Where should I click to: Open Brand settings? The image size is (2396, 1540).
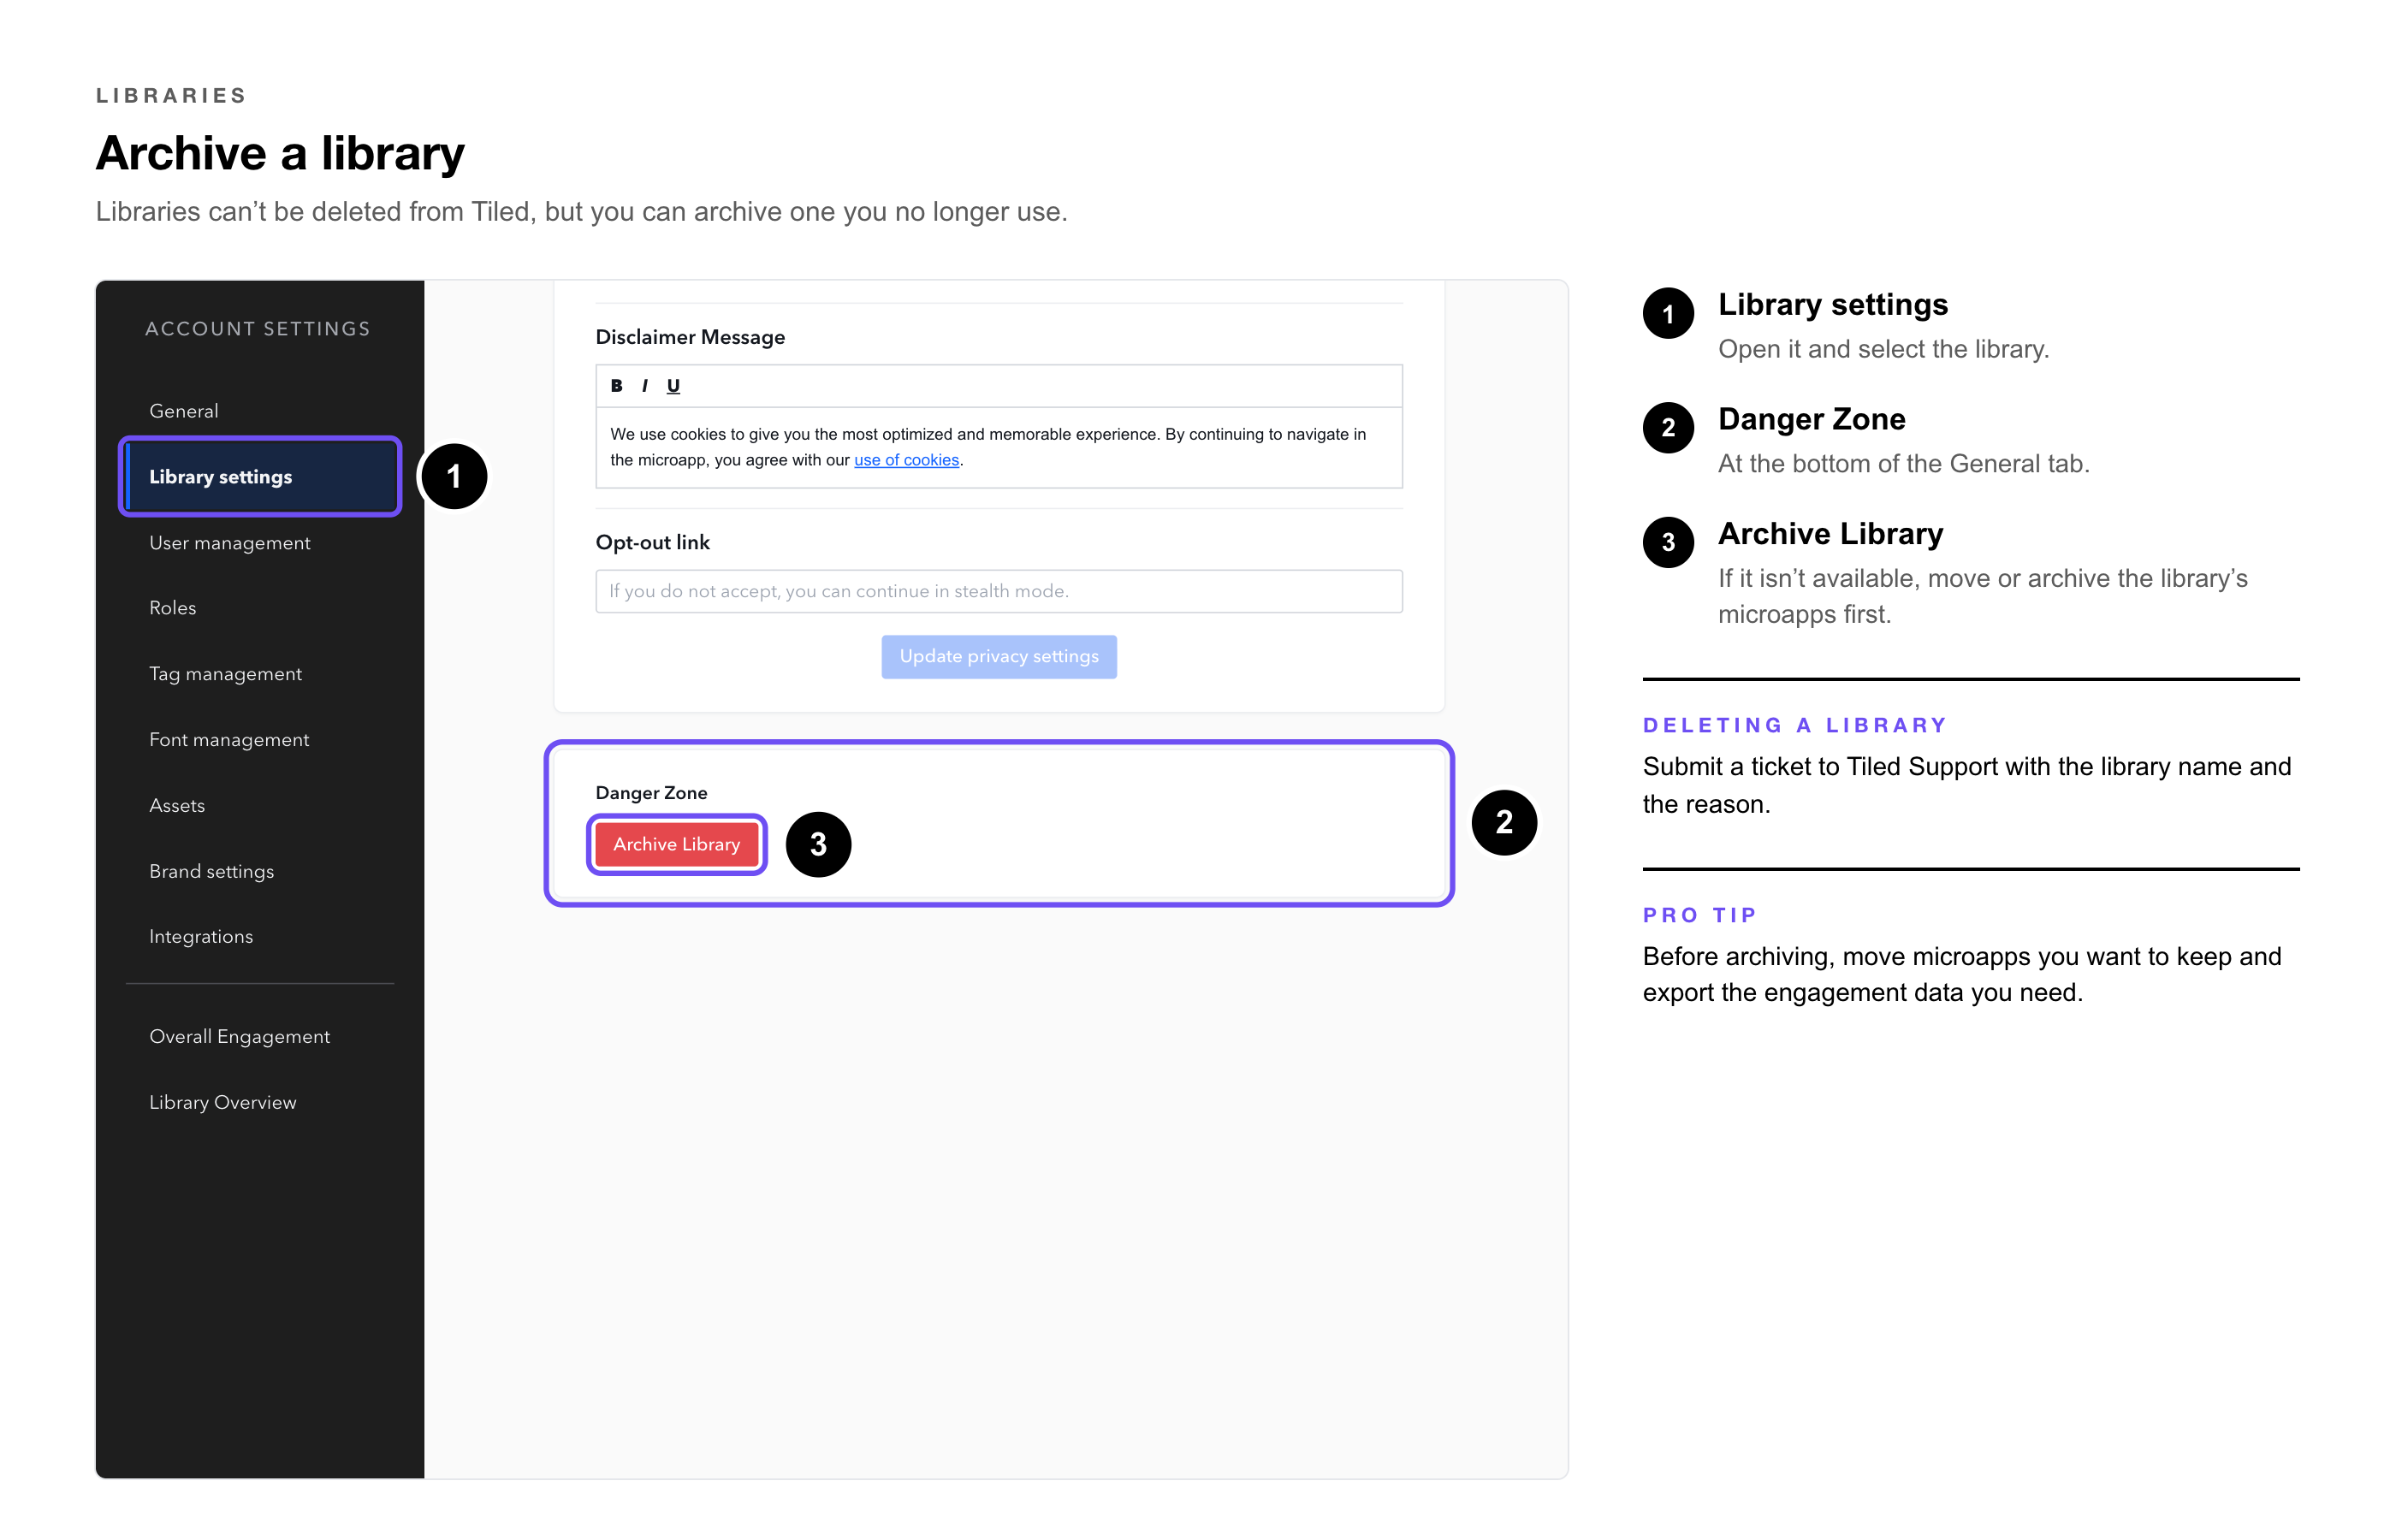pos(211,871)
